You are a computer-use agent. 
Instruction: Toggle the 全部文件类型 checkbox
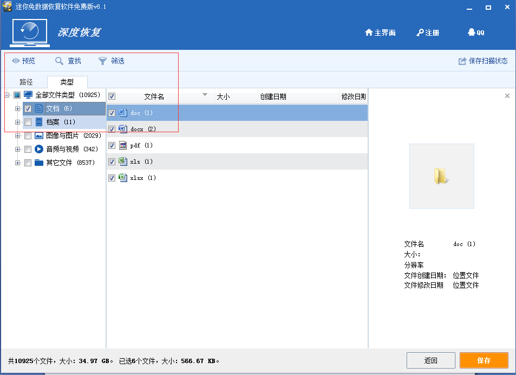point(17,95)
